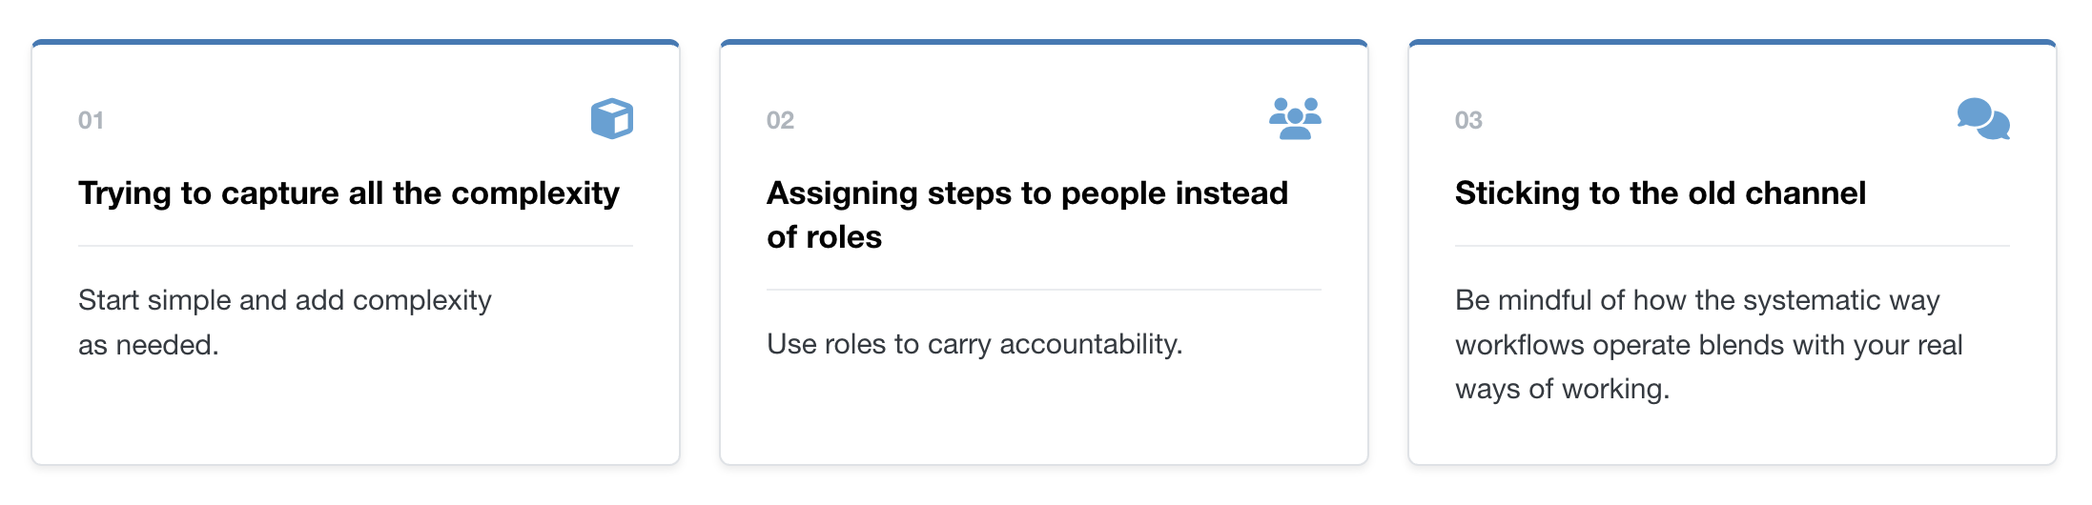
Task: Click heading Trying to capture all the complexity
Action: (349, 193)
